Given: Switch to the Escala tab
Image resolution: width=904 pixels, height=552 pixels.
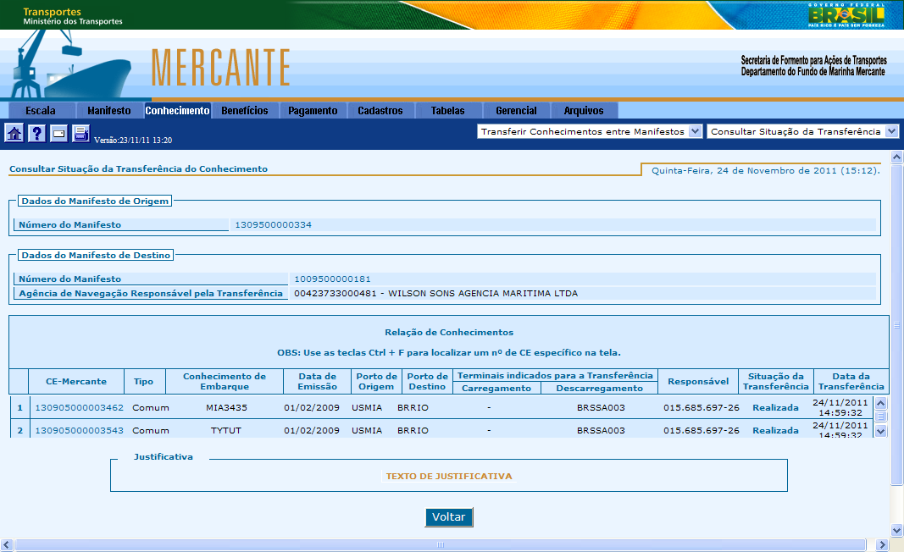Looking at the screenshot, I should tap(41, 111).
